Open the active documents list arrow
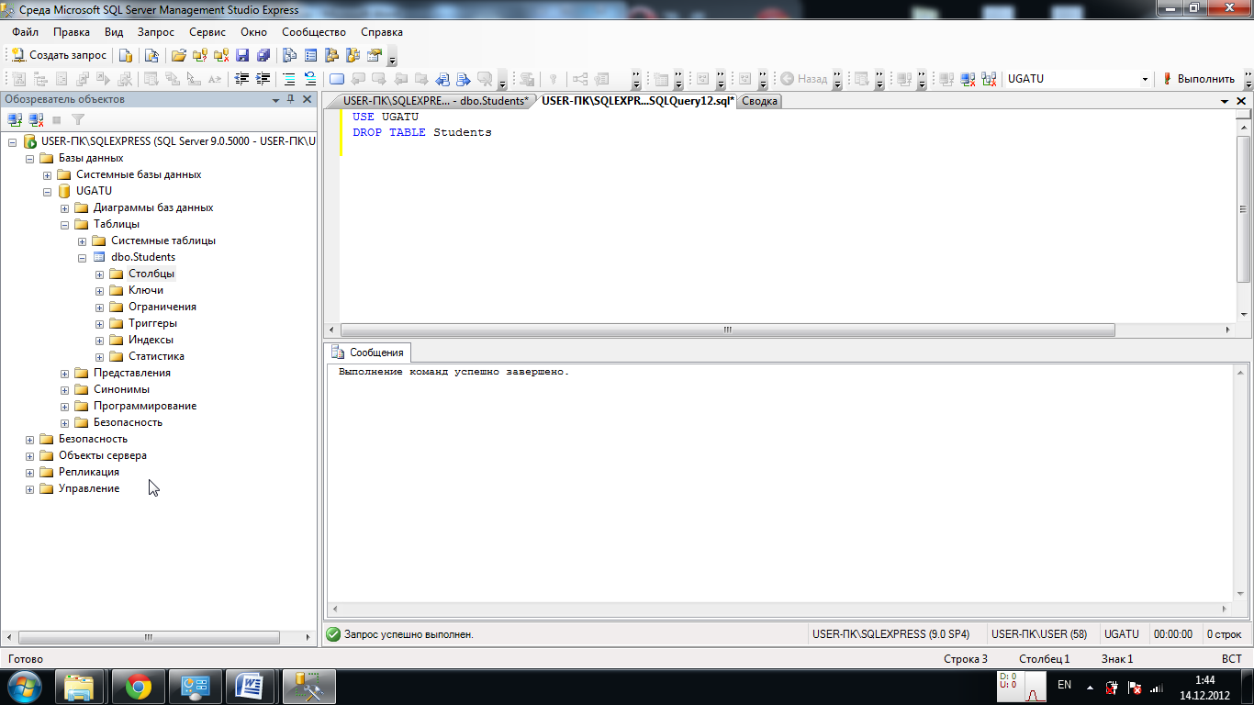This screenshot has width=1254, height=705. (x=1225, y=102)
